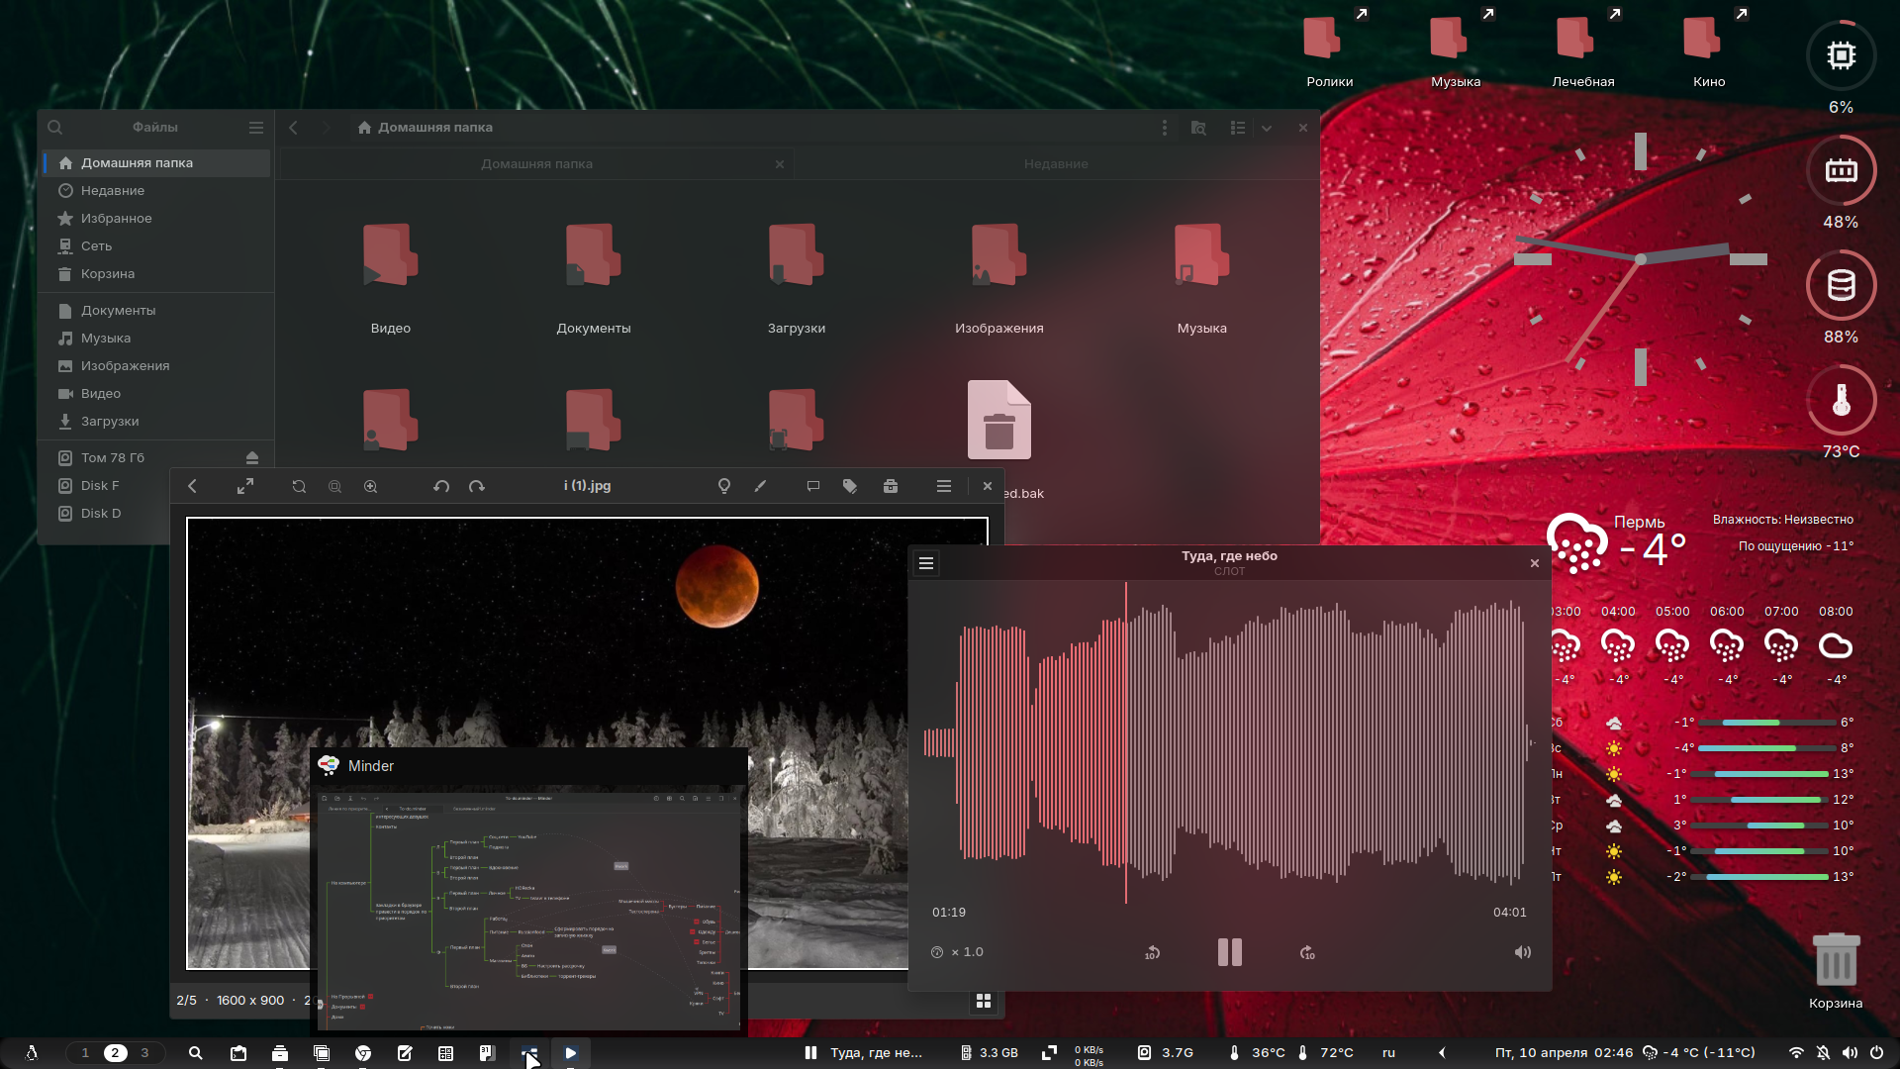Switch to workspace 3 in panel

point(144,1053)
